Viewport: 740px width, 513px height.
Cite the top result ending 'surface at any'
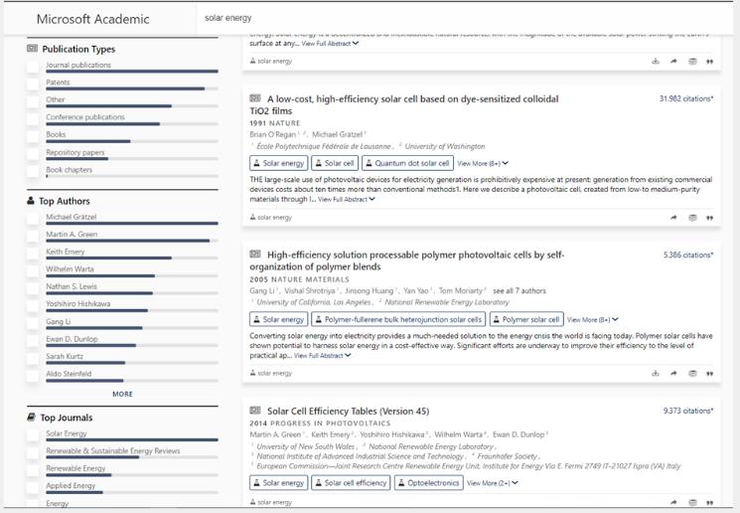pos(710,62)
